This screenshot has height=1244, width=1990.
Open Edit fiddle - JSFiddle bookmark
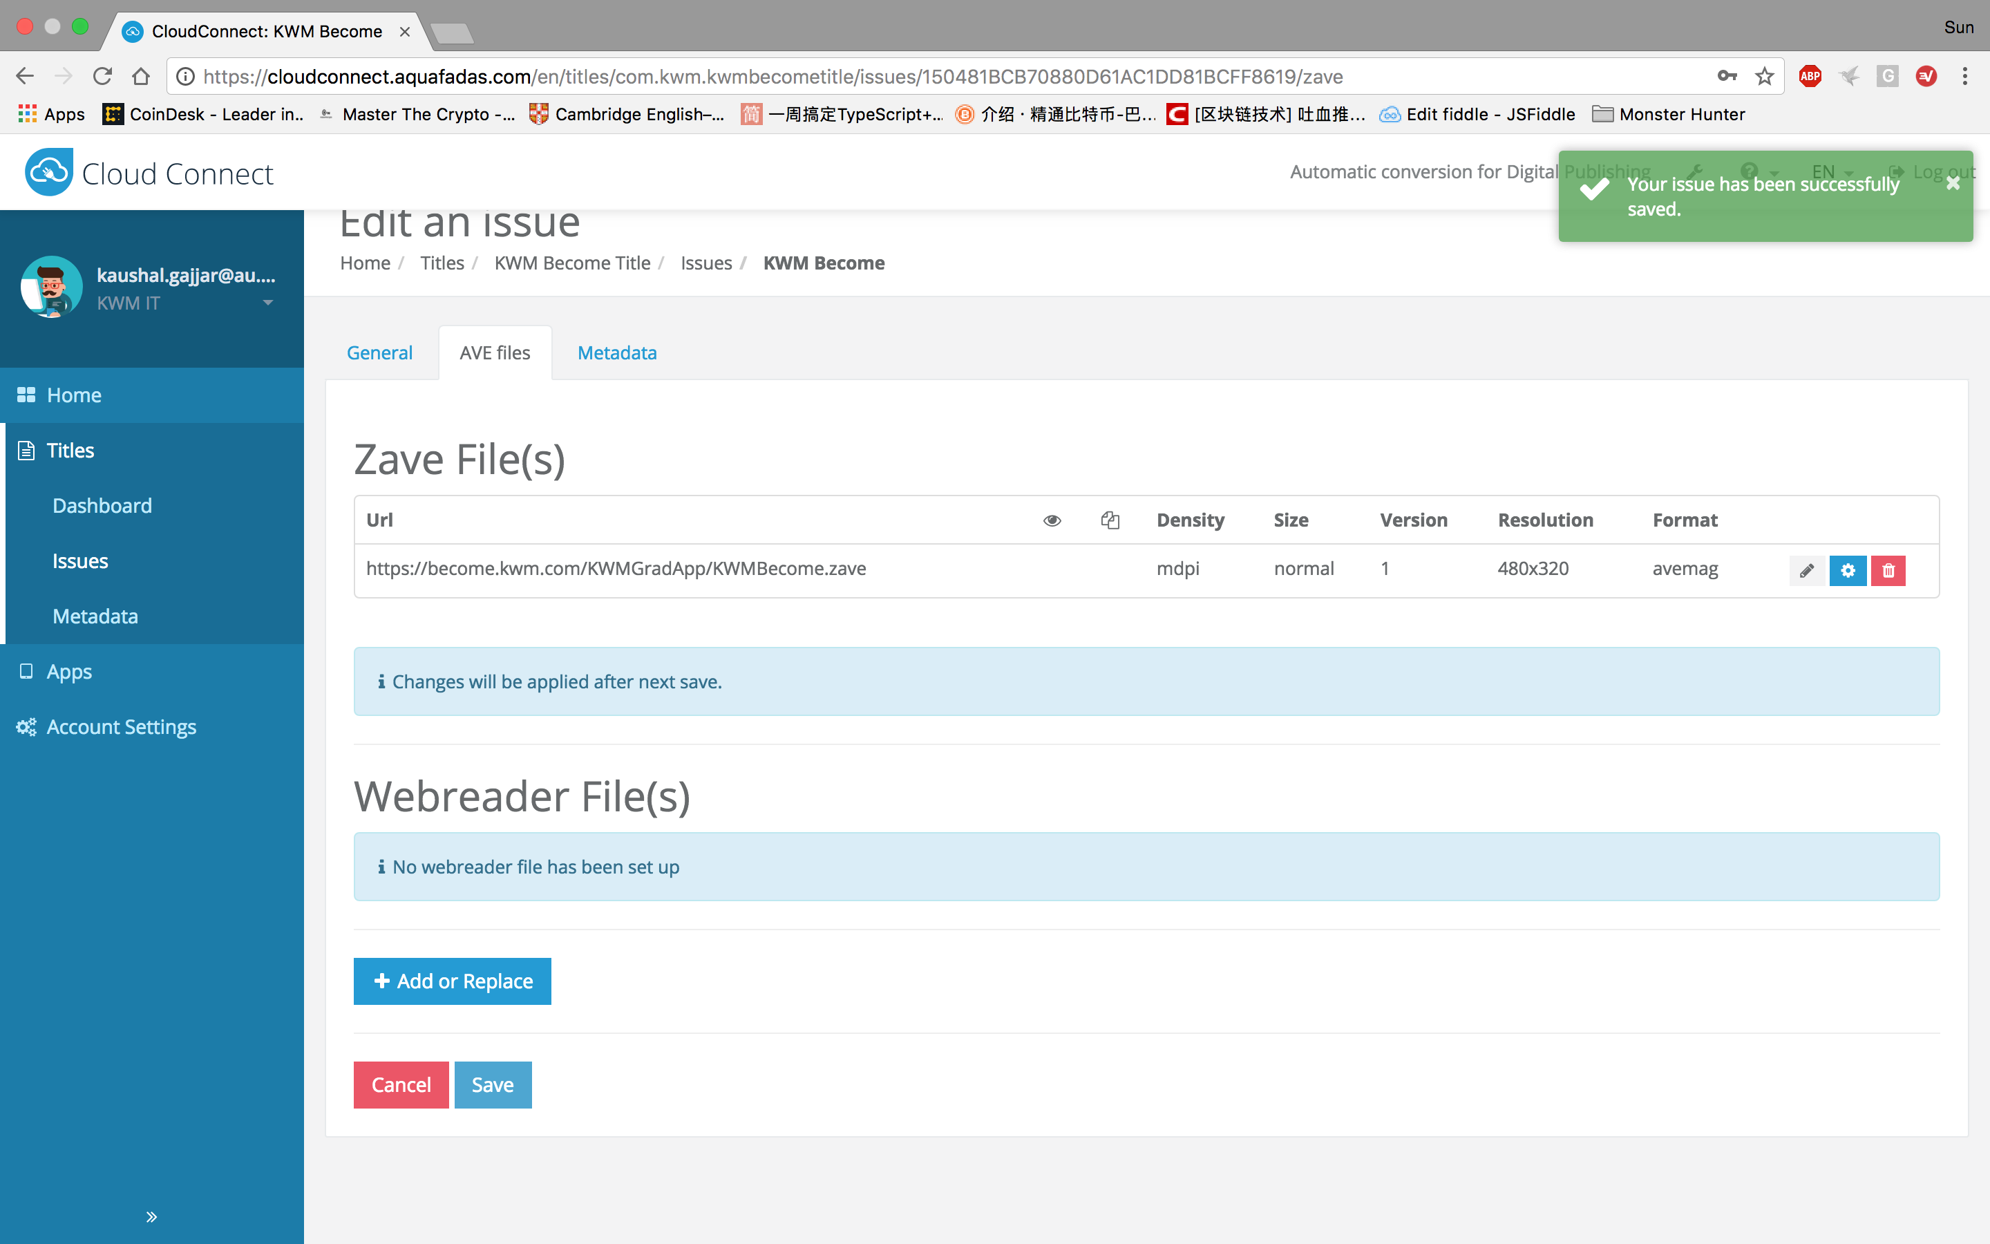pyautogui.click(x=1477, y=114)
